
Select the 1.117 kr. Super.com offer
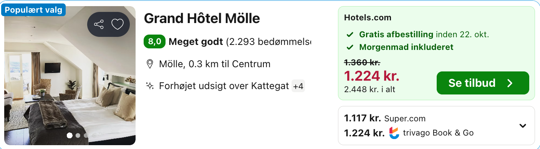point(385,118)
